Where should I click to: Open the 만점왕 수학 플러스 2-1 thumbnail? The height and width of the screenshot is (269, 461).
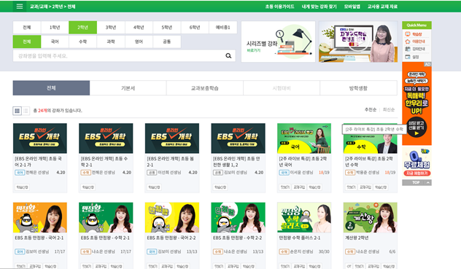(304, 217)
